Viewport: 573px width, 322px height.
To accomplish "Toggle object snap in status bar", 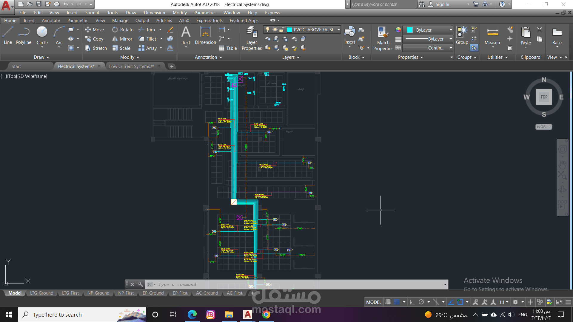I will pos(460,302).
